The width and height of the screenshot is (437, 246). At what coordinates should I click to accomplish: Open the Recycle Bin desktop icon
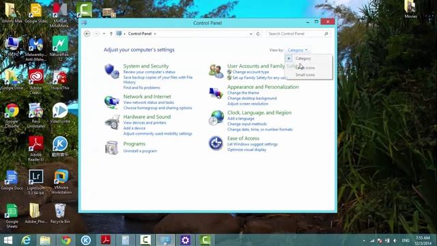(60, 213)
